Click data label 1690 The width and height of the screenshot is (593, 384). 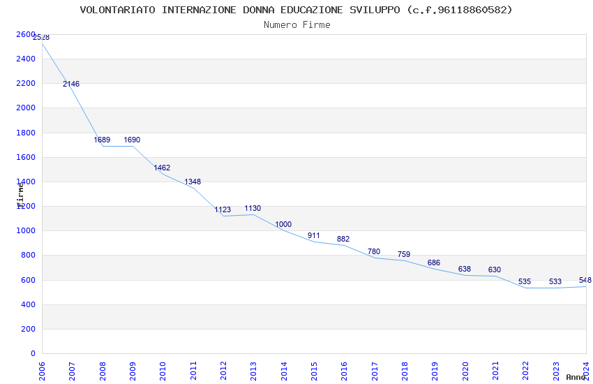132,140
